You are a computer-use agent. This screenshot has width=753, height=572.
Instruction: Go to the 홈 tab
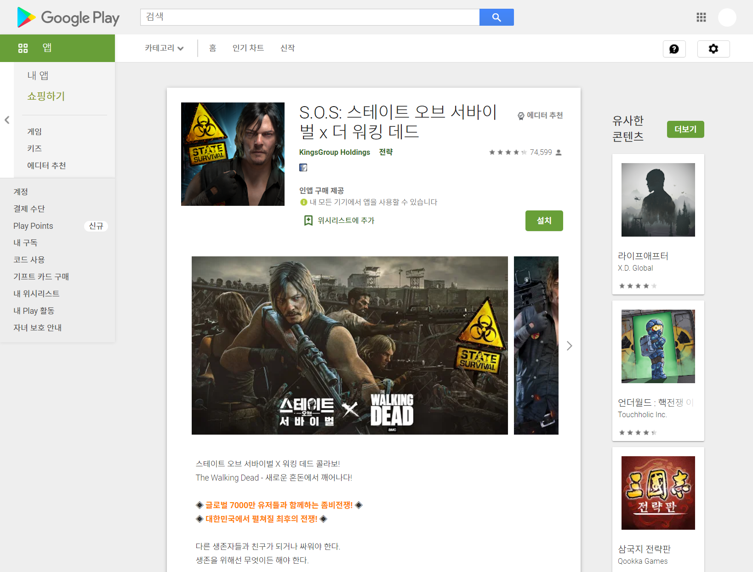click(x=212, y=48)
